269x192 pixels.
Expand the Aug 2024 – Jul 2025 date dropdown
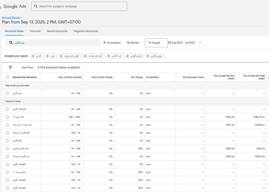[200, 43]
